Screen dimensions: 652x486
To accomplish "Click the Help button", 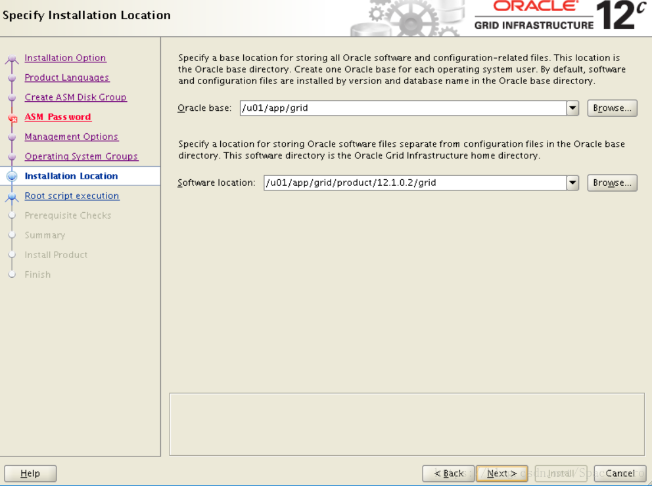I will pos(30,473).
